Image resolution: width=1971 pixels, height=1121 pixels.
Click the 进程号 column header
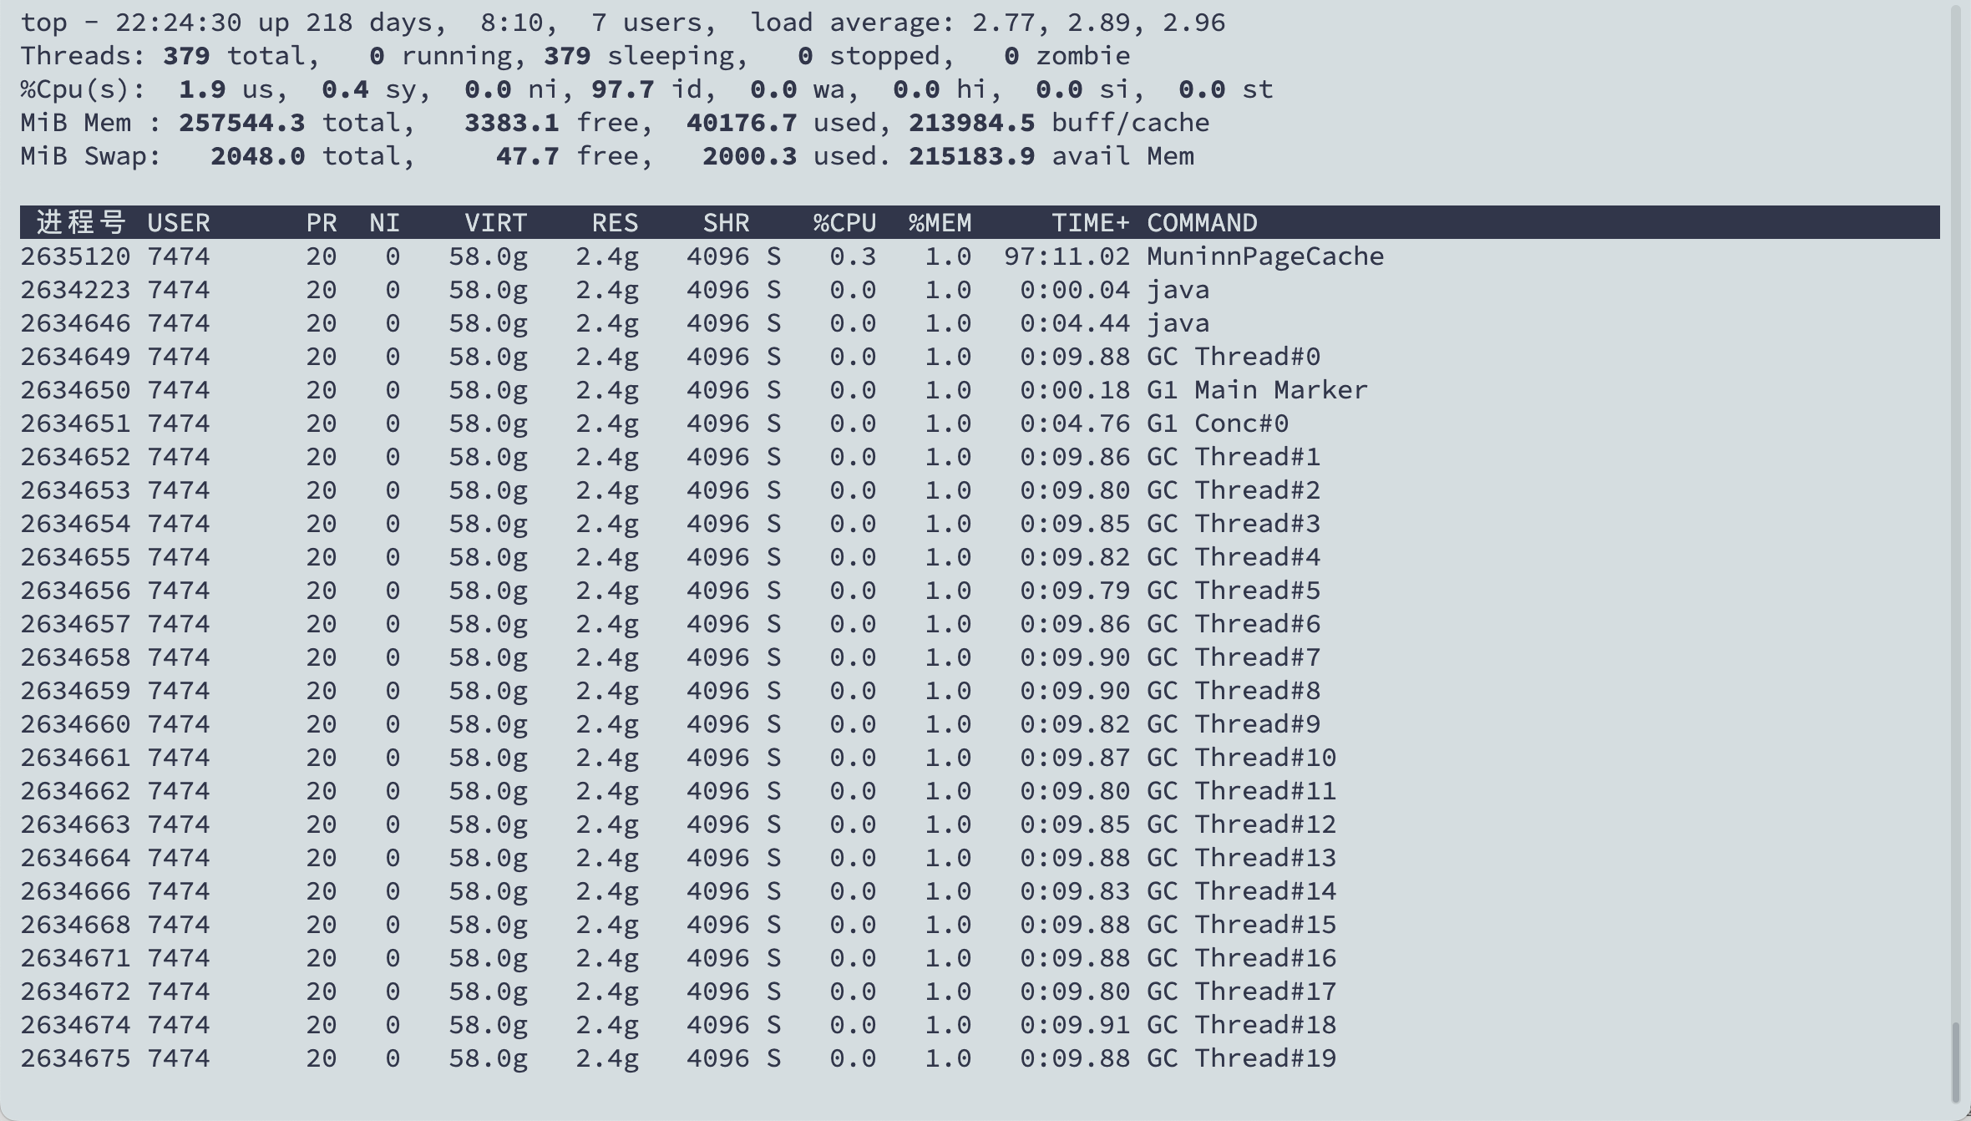pos(80,223)
